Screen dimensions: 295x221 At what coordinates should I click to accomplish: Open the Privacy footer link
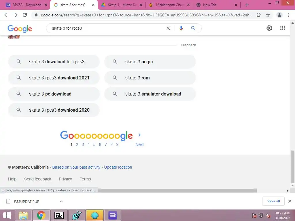point(65,179)
